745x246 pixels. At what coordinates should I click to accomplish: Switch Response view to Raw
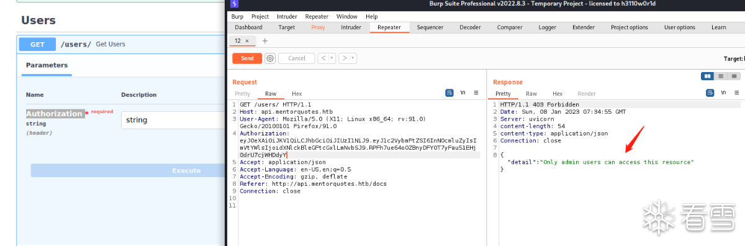point(531,93)
